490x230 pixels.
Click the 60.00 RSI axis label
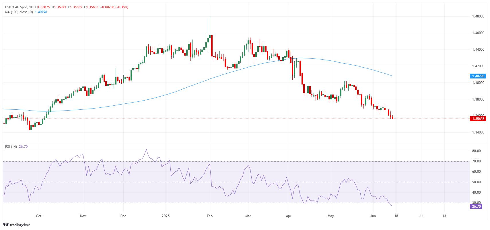[476, 172]
